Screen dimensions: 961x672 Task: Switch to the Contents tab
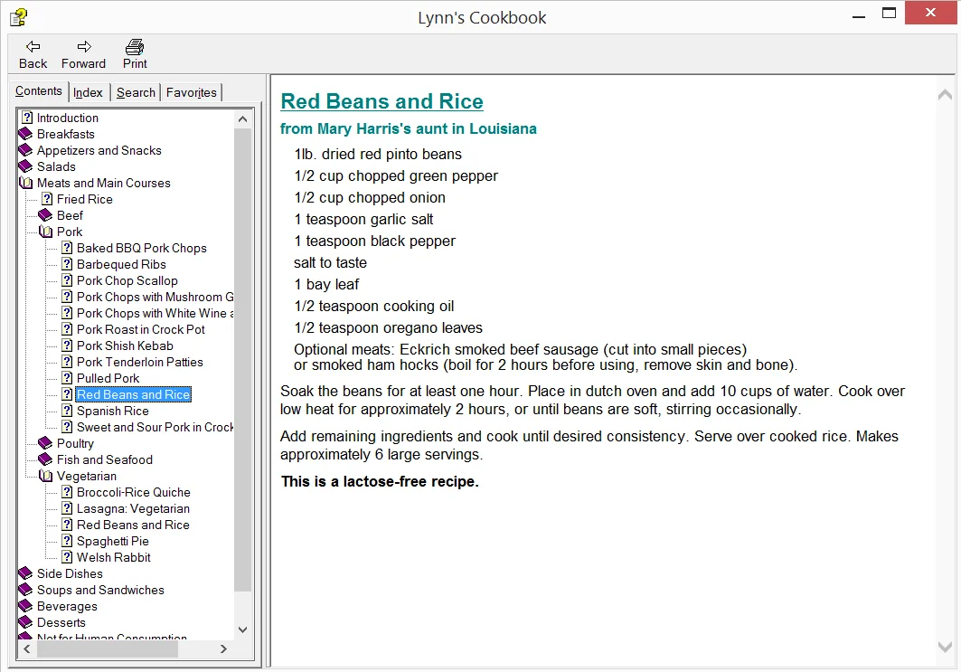[x=39, y=90]
